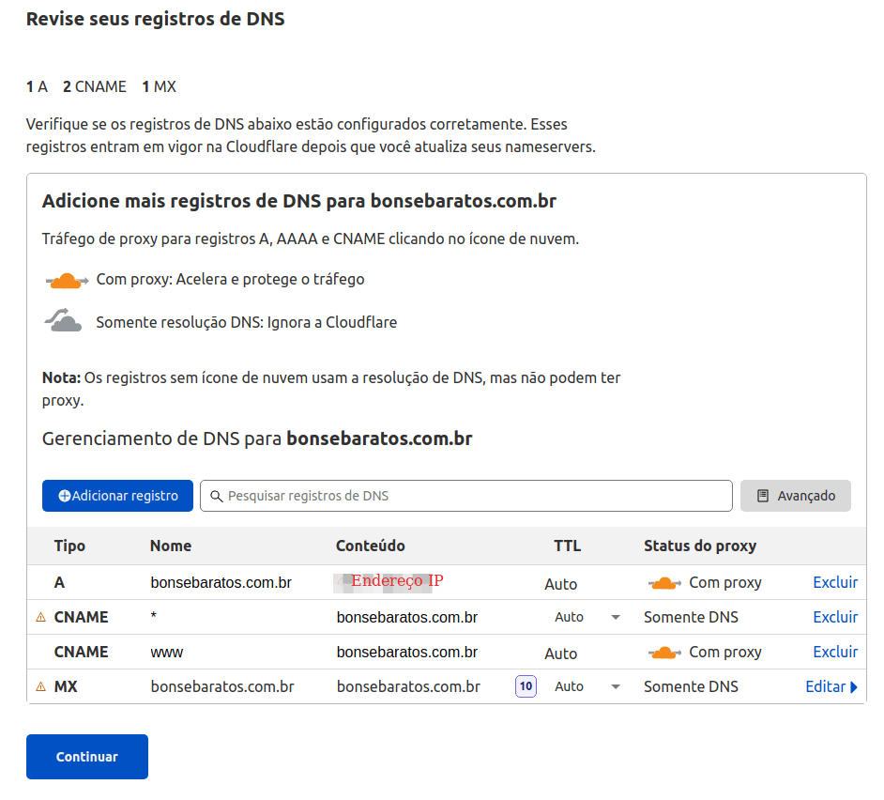Image resolution: width=884 pixels, height=800 pixels.
Task: Expand Editar on the MX record row
Action: point(831,686)
